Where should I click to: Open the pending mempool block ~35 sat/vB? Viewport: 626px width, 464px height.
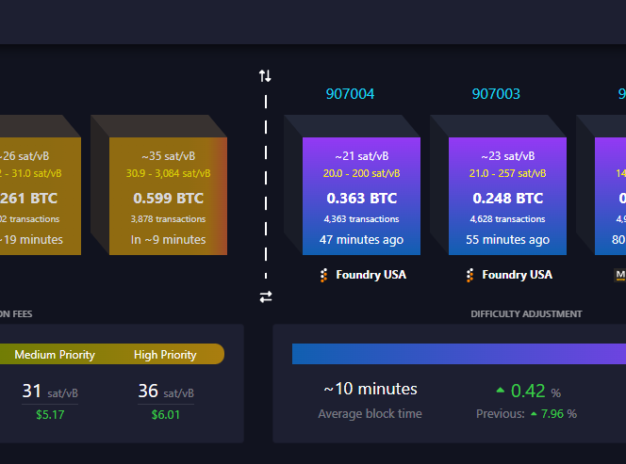168,196
